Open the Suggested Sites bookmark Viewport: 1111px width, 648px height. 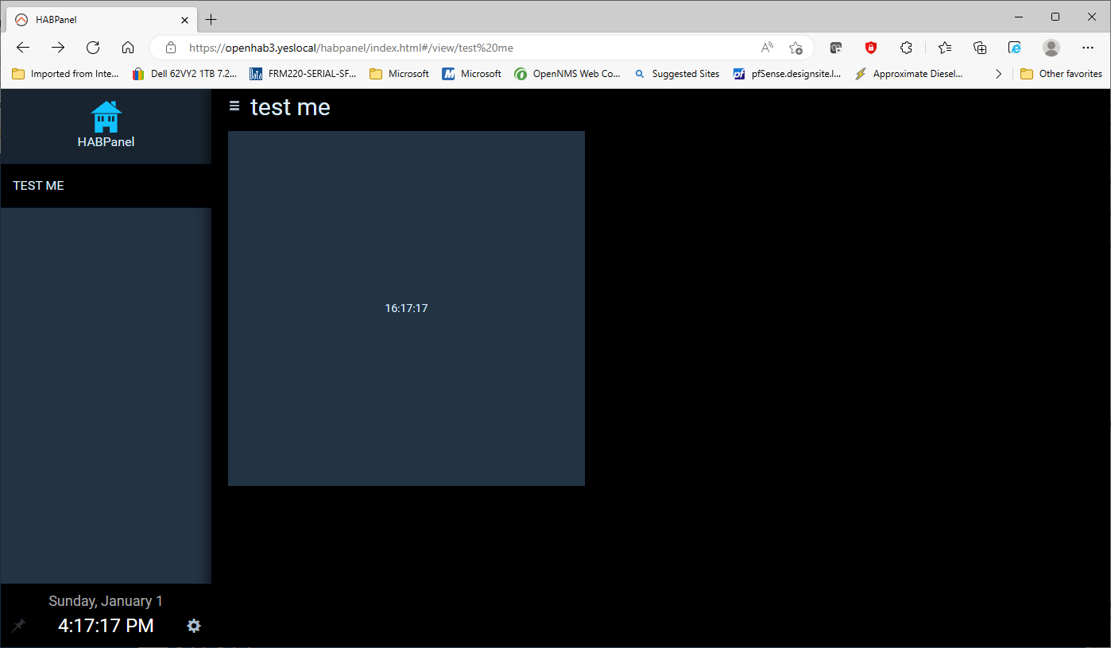click(x=677, y=74)
